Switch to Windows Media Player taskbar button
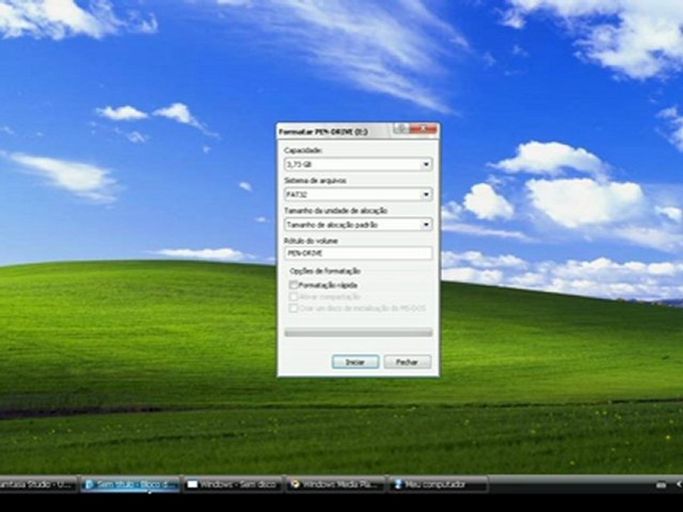This screenshot has width=683, height=512. click(335, 484)
